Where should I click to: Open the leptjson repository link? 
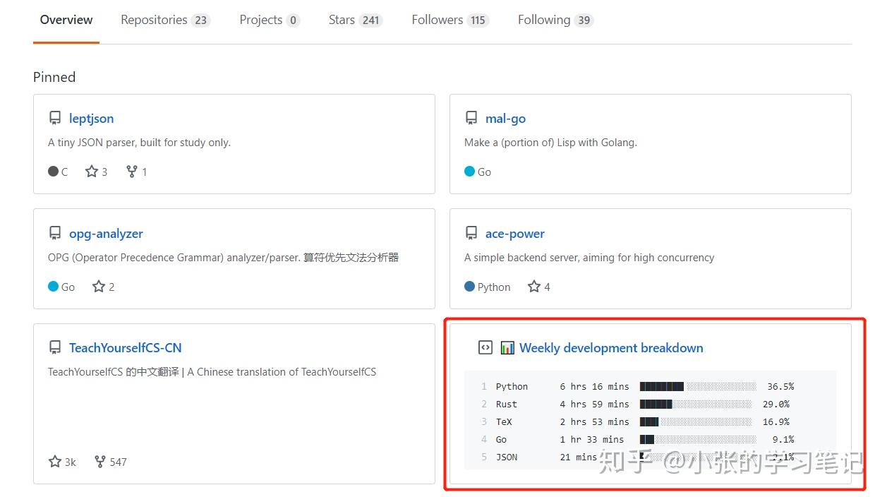91,118
